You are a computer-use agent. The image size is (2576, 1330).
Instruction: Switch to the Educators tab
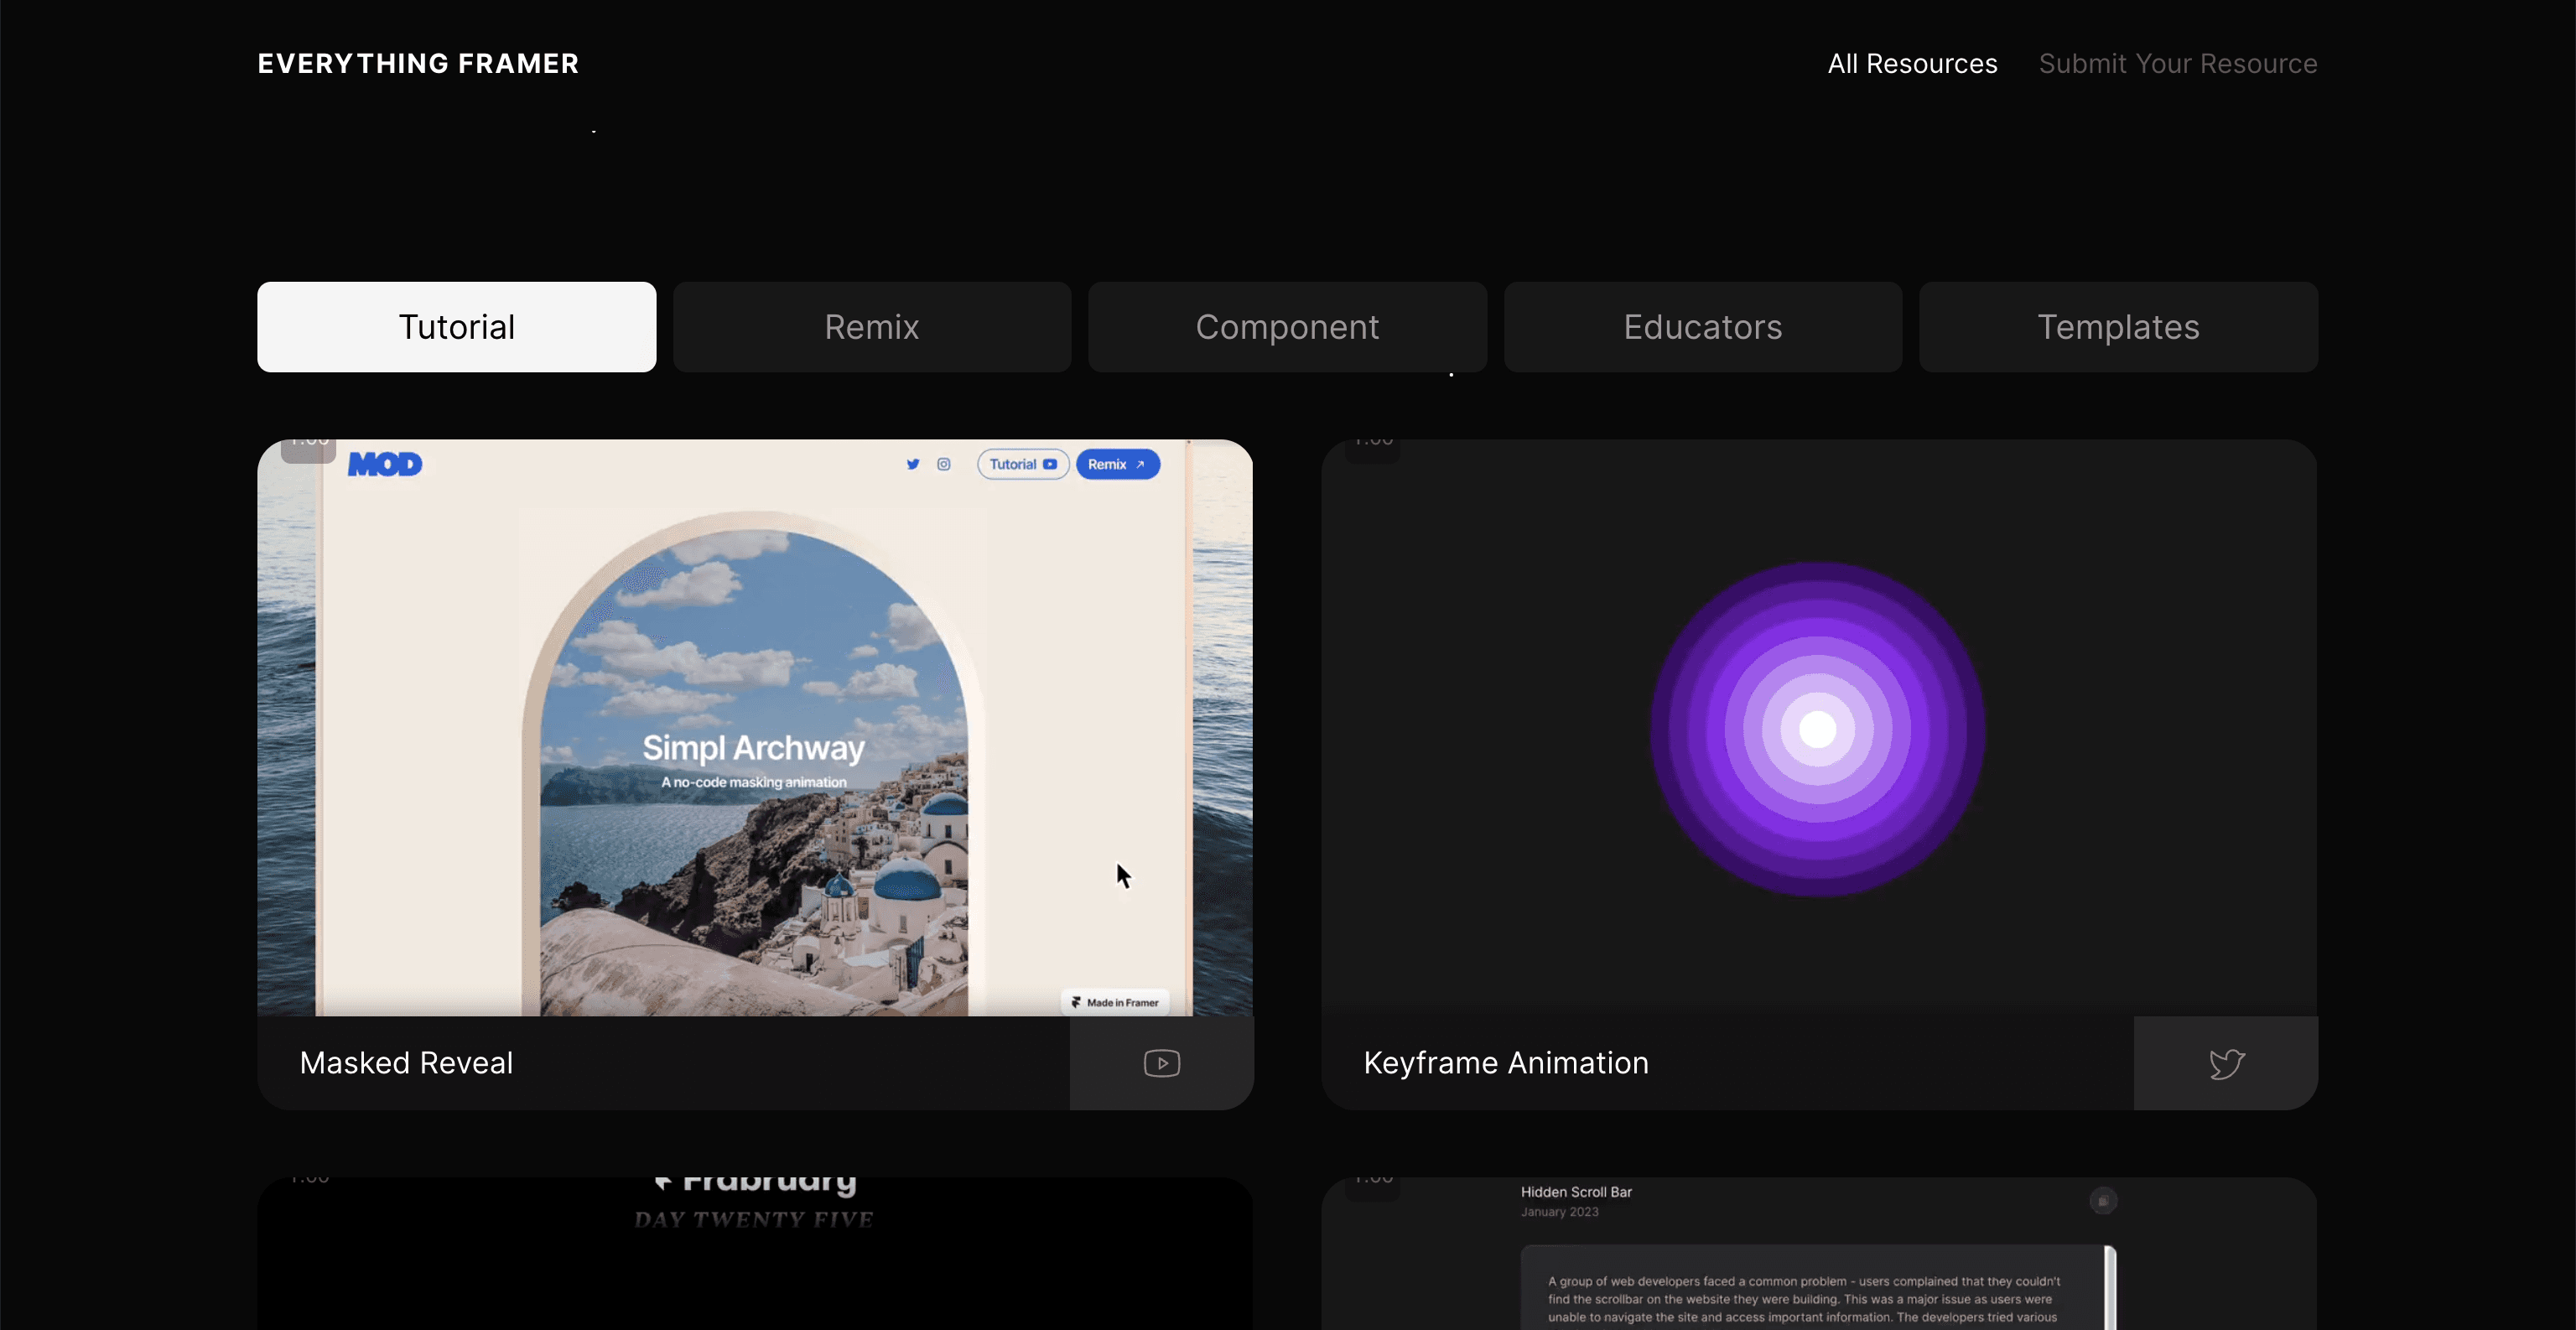tap(1702, 327)
